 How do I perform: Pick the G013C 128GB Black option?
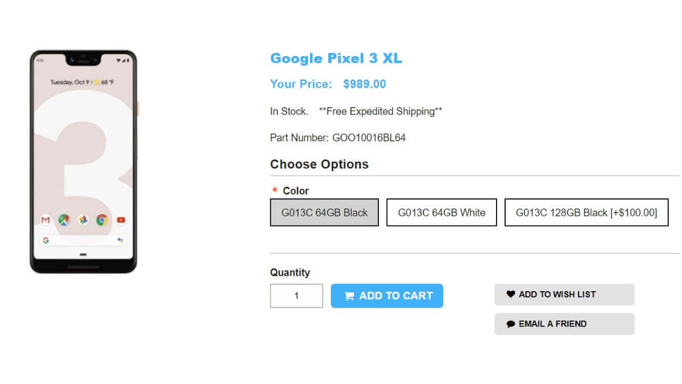point(586,212)
